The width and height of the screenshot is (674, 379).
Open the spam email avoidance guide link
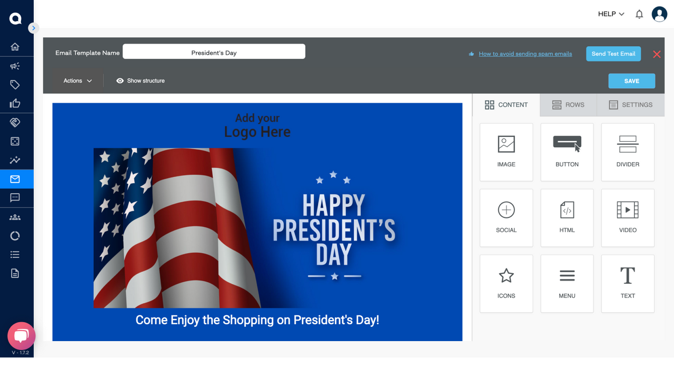click(x=525, y=54)
